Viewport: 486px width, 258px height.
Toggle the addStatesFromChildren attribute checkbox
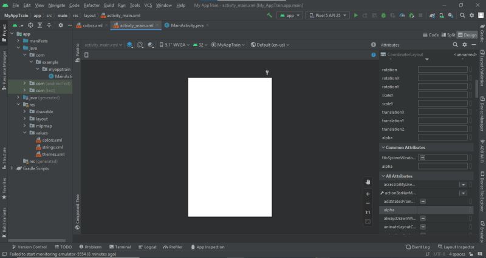click(423, 202)
